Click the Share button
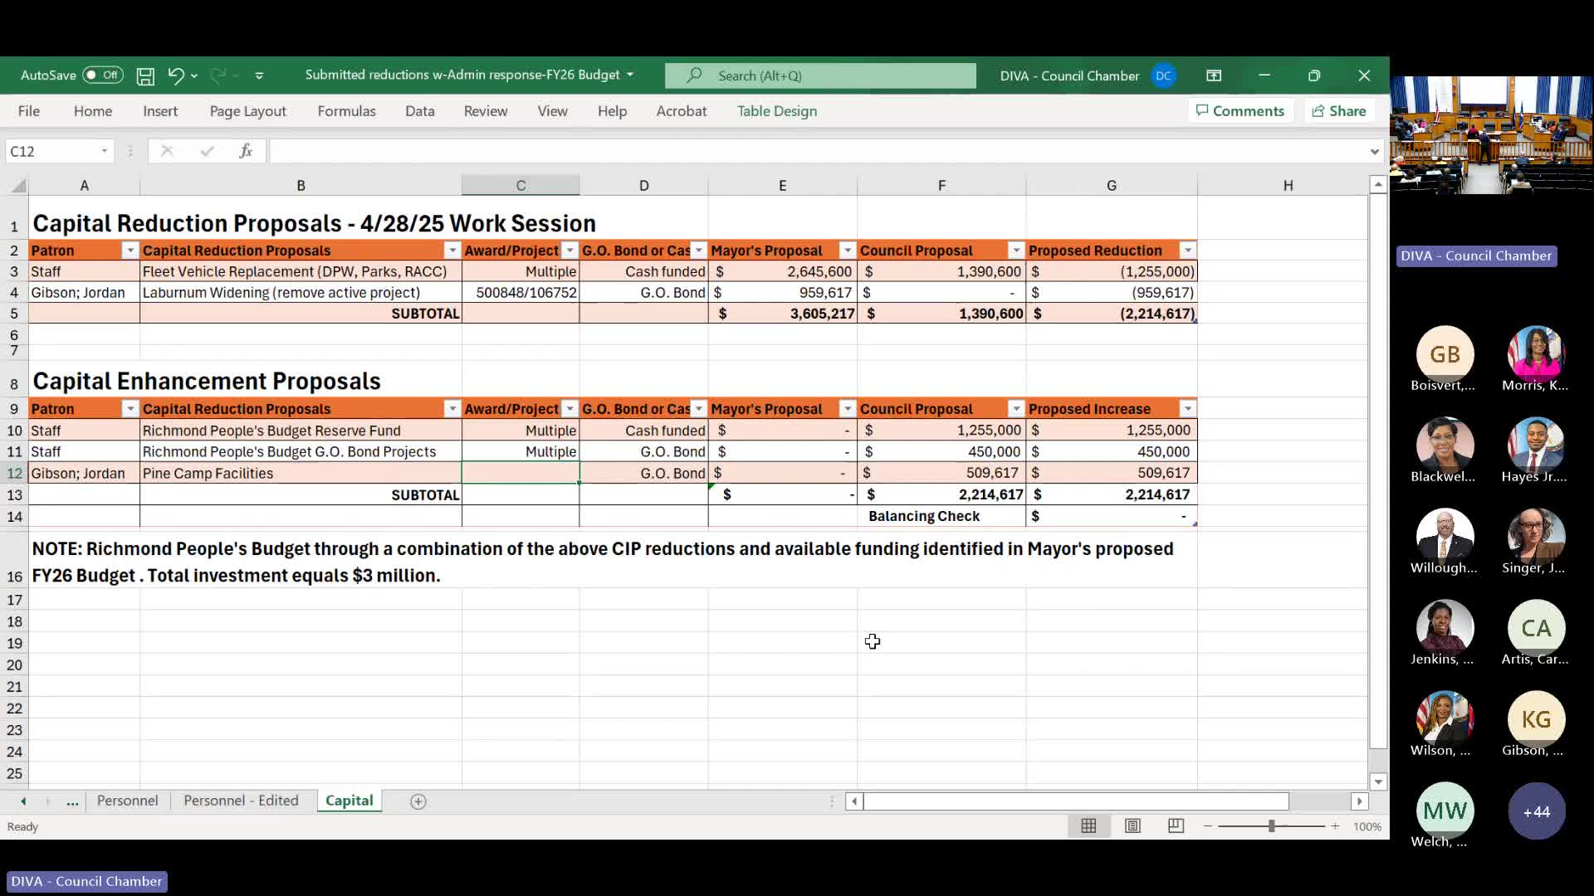 (1338, 111)
